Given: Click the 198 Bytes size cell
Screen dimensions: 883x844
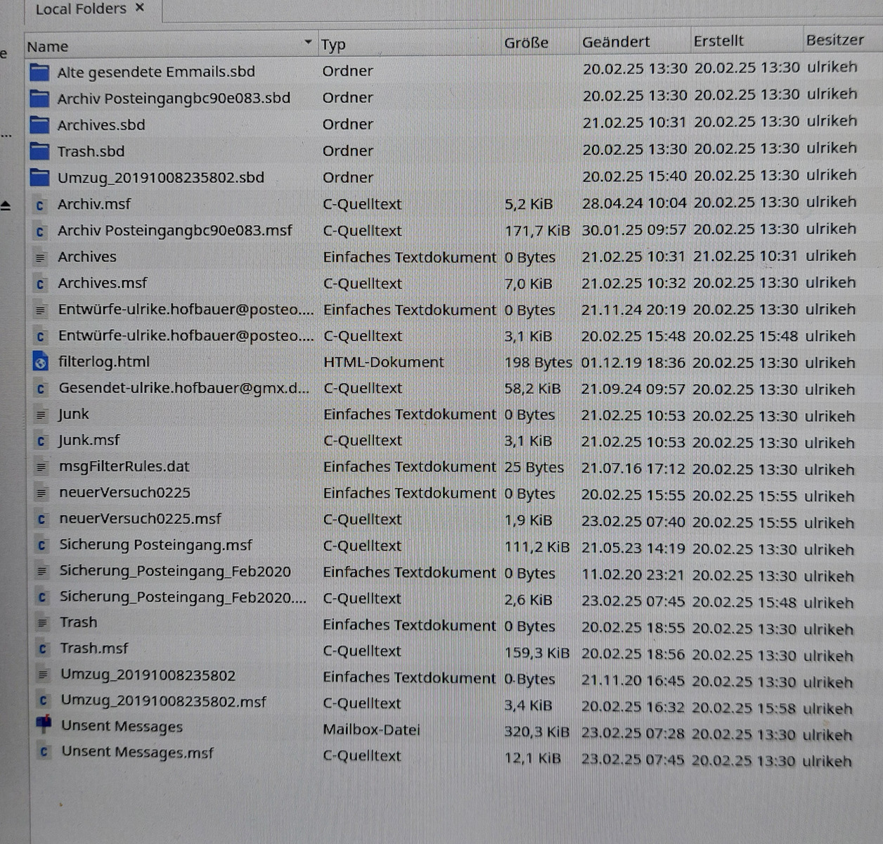Looking at the screenshot, I should coord(538,363).
